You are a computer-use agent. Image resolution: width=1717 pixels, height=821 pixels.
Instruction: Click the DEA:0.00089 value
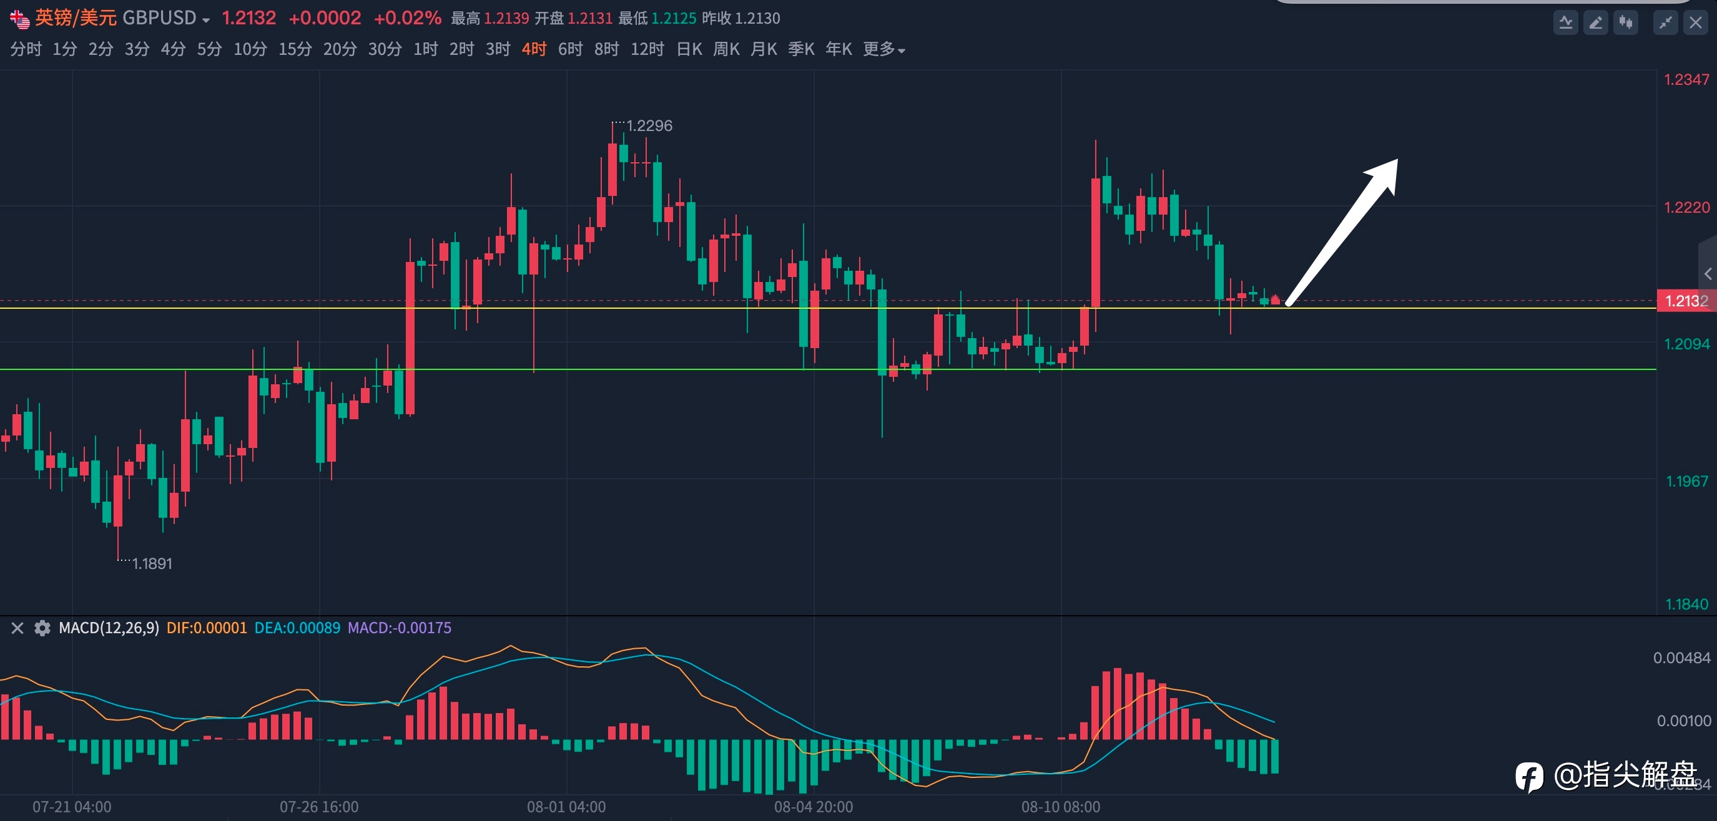tap(297, 628)
